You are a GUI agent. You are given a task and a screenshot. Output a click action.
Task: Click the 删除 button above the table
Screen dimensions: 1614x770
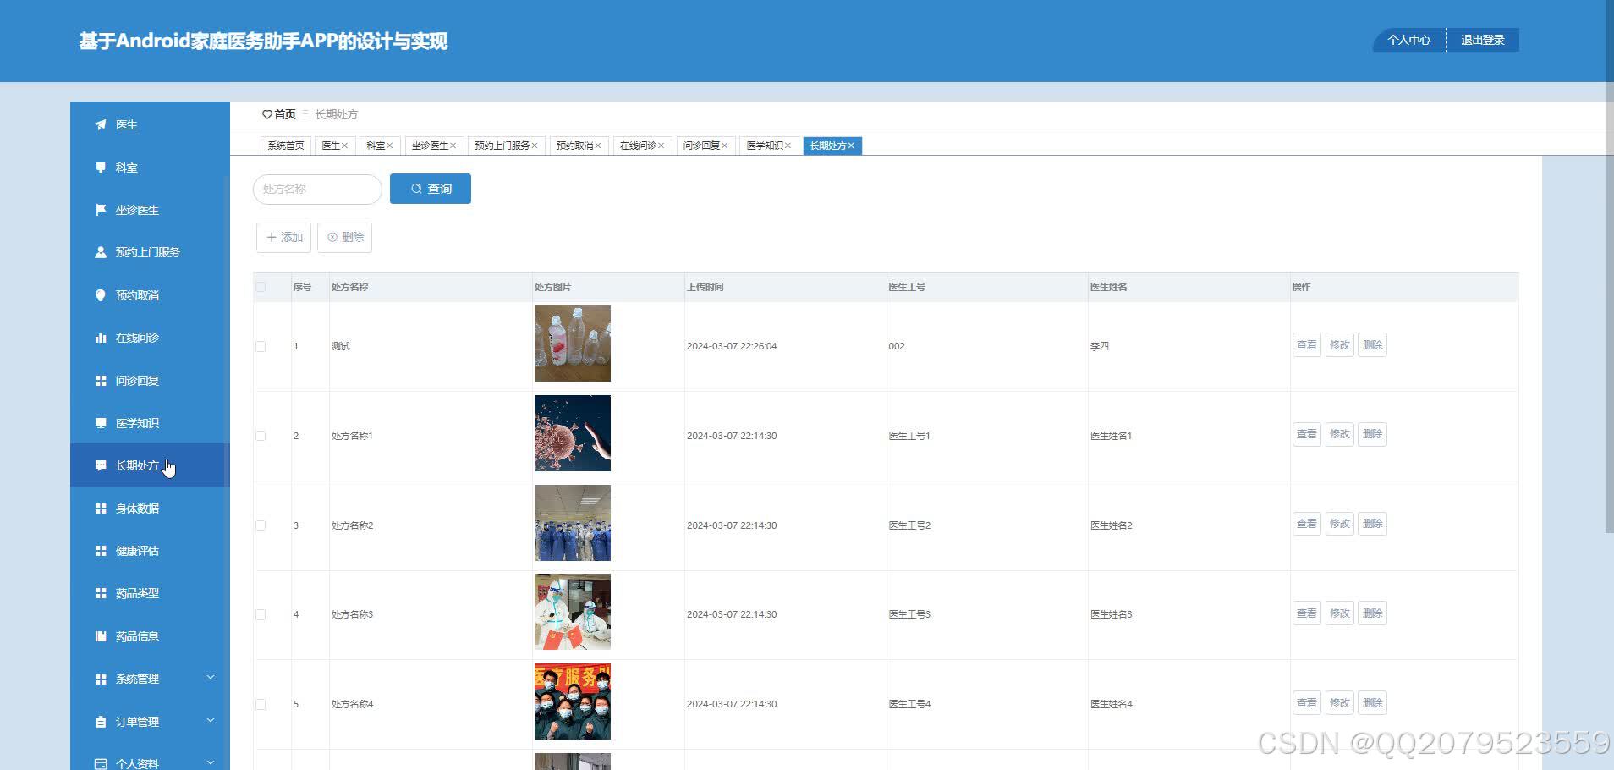point(345,237)
